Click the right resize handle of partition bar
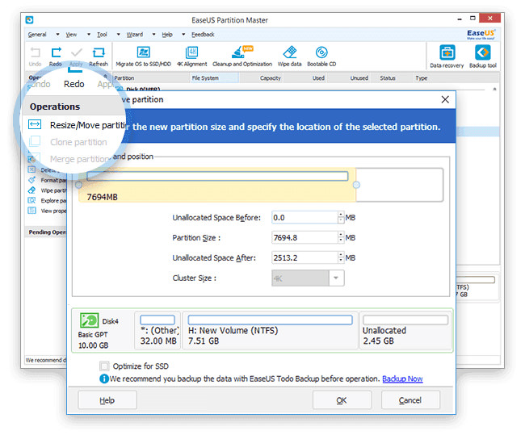The height and width of the screenshot is (435, 525). 356,185
